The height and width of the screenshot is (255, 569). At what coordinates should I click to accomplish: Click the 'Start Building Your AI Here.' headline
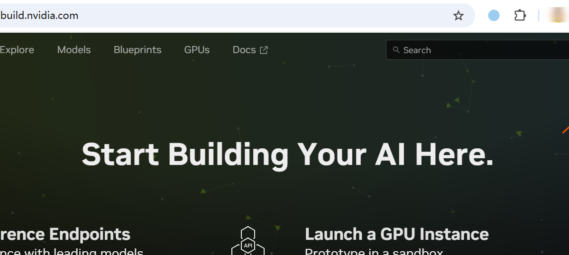click(x=288, y=155)
